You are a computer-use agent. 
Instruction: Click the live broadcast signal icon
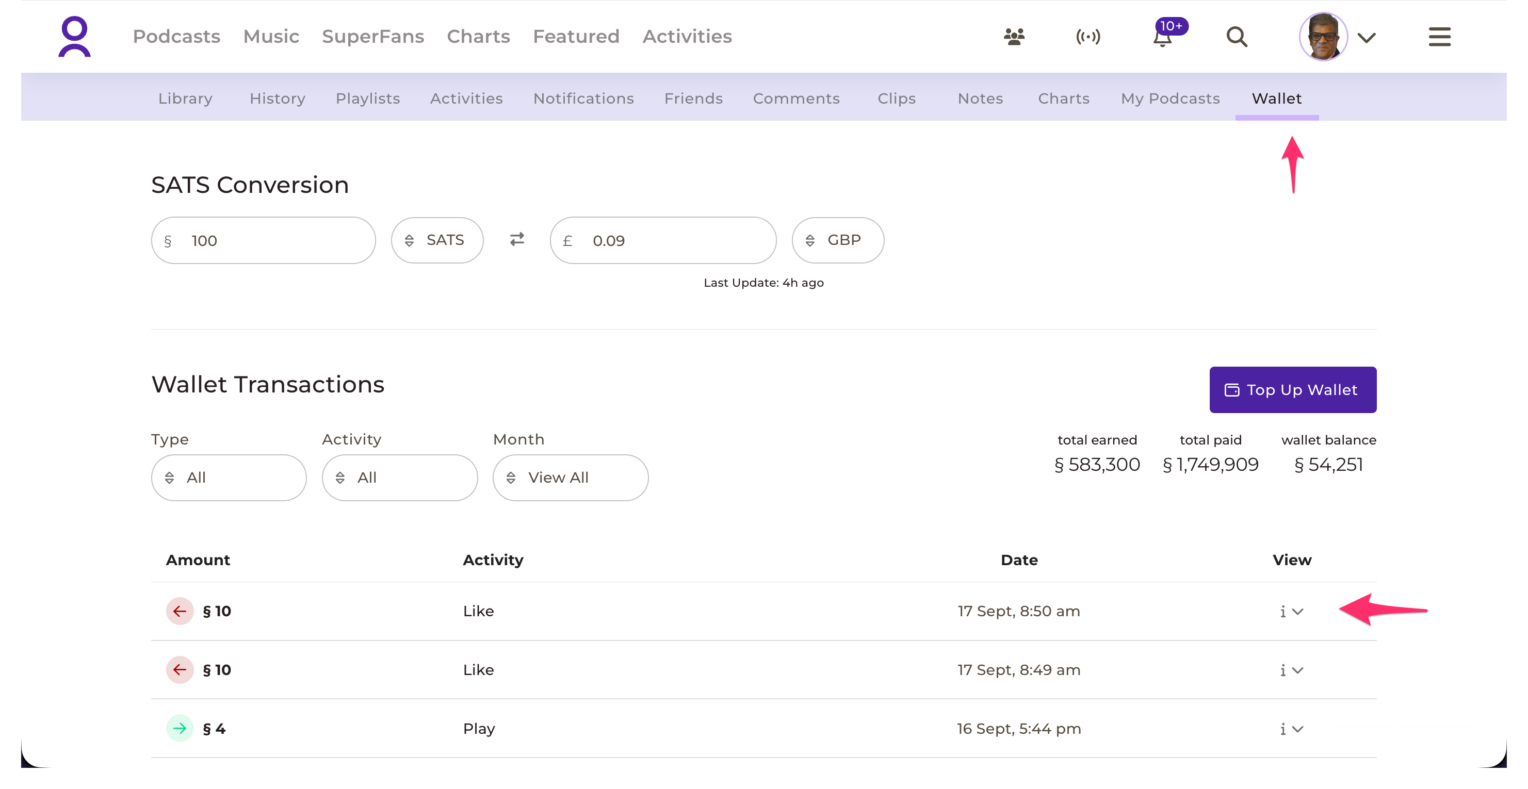click(x=1088, y=37)
